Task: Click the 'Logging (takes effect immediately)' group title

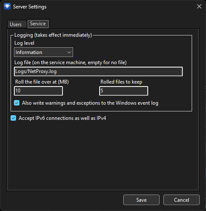Action: [53, 35]
